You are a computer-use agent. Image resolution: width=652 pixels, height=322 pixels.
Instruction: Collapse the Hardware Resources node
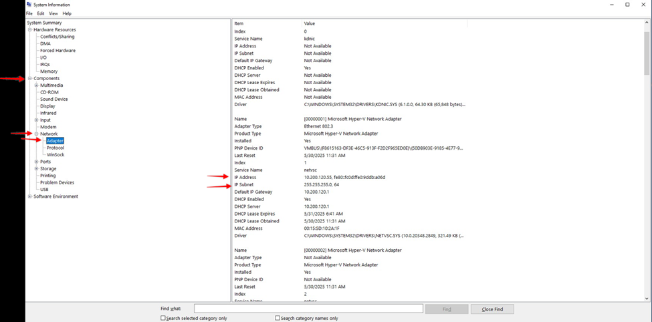pyautogui.click(x=30, y=30)
